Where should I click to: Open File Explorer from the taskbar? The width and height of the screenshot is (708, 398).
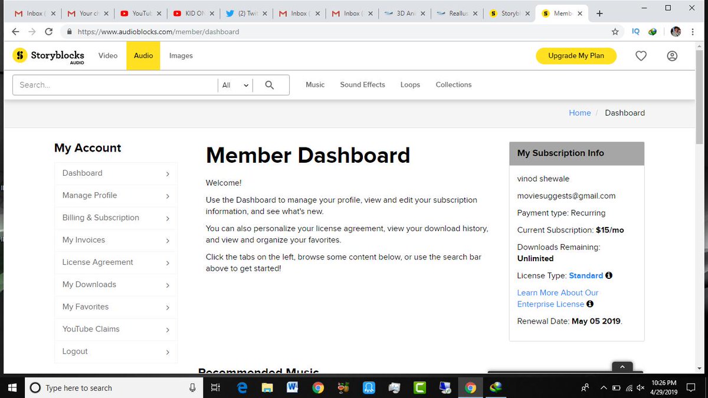(267, 387)
